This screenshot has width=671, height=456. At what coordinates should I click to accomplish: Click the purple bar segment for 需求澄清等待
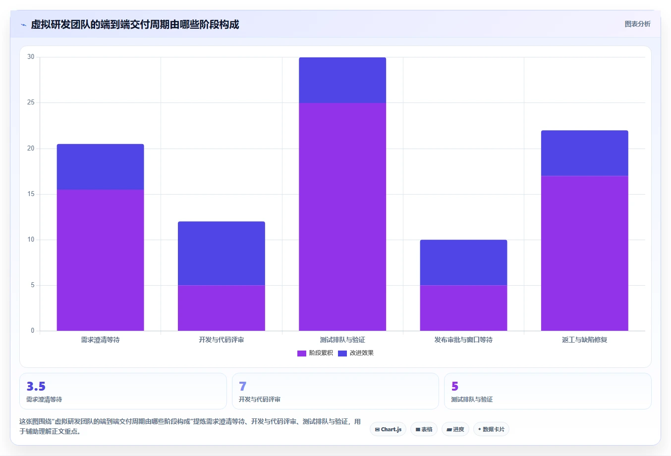click(101, 260)
